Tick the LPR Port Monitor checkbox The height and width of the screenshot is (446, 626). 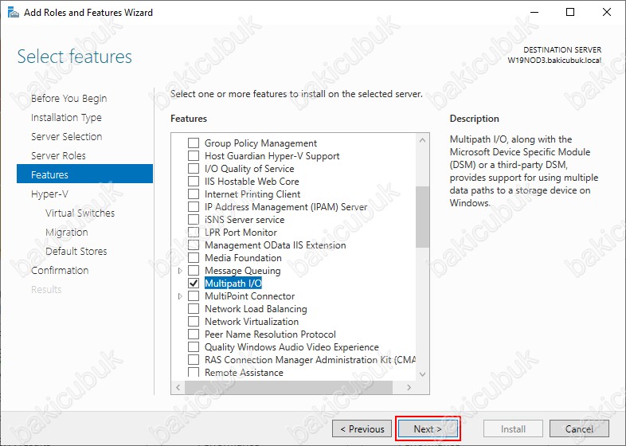[x=194, y=233]
